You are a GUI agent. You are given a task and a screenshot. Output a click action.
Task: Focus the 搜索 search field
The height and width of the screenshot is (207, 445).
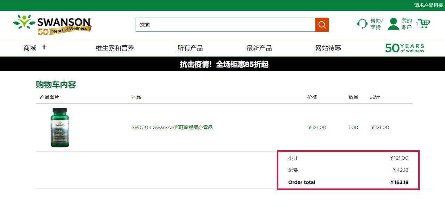226,25
